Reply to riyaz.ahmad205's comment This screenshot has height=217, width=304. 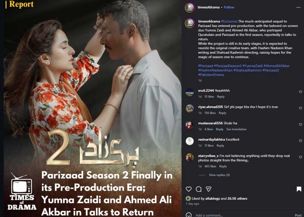pyautogui.click(x=222, y=113)
